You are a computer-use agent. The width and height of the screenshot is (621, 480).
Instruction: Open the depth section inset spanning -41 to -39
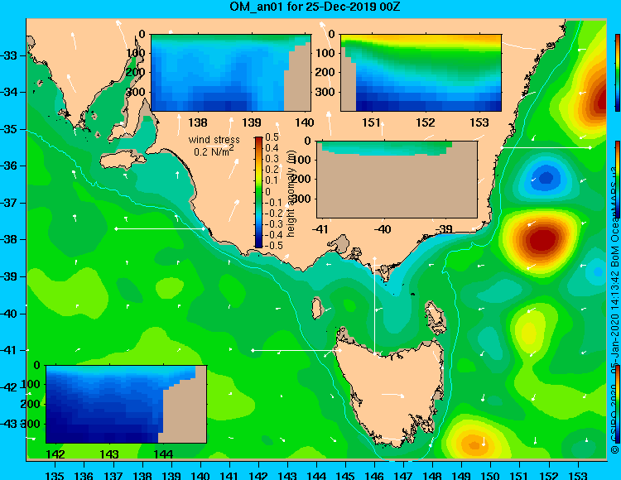coord(397,180)
